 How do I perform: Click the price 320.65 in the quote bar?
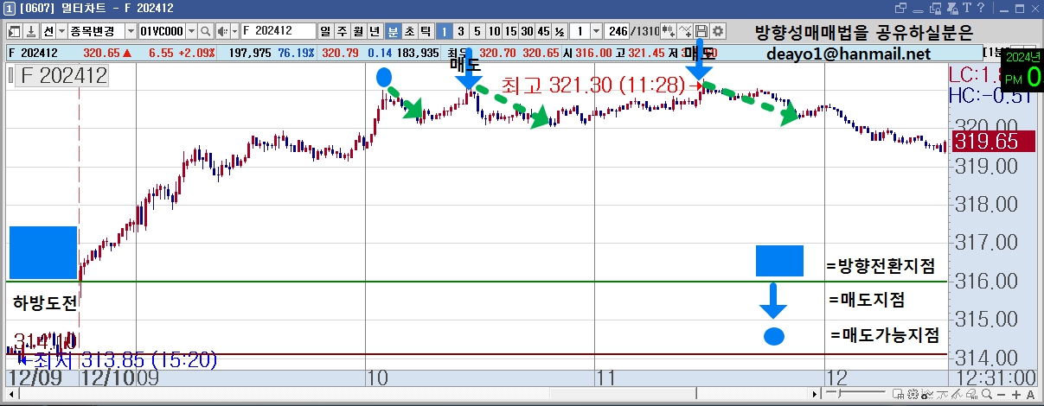click(x=99, y=54)
